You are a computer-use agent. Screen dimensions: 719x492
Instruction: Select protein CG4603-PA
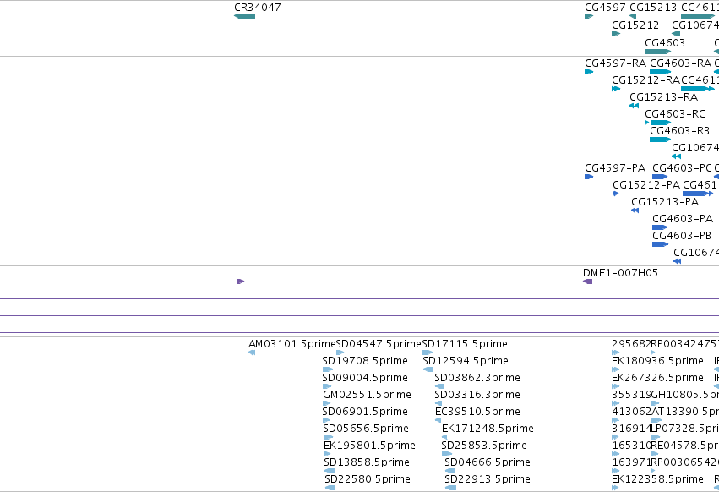[660, 227]
